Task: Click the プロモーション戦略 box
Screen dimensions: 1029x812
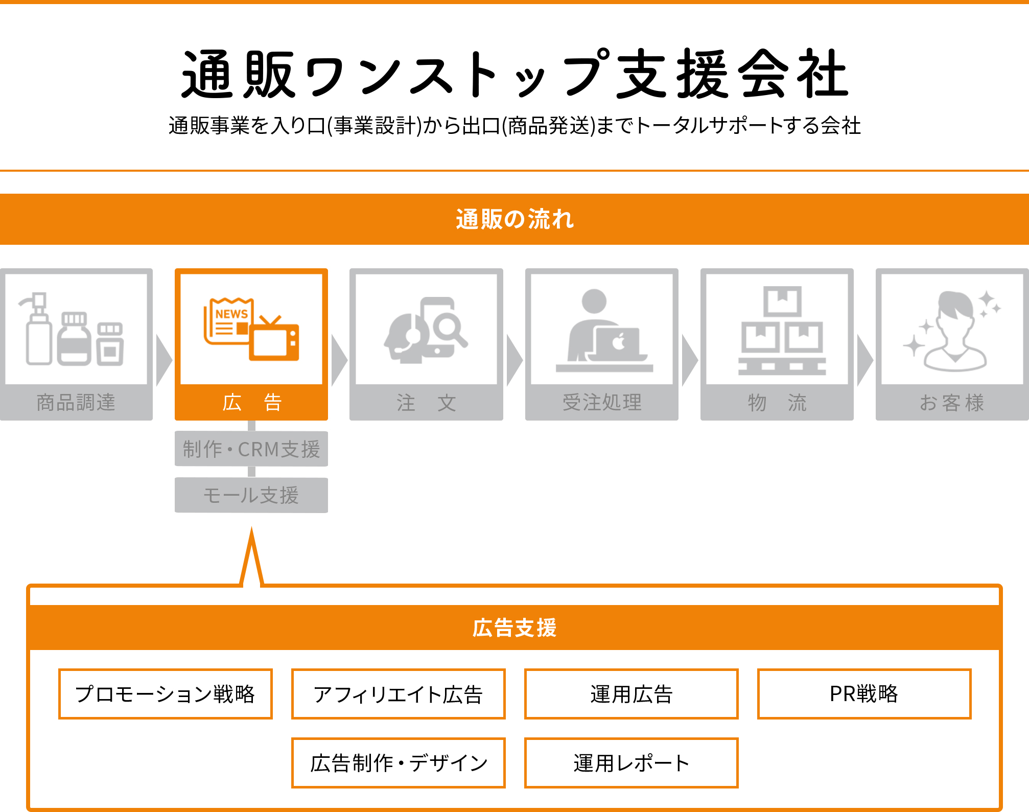Action: click(x=166, y=694)
